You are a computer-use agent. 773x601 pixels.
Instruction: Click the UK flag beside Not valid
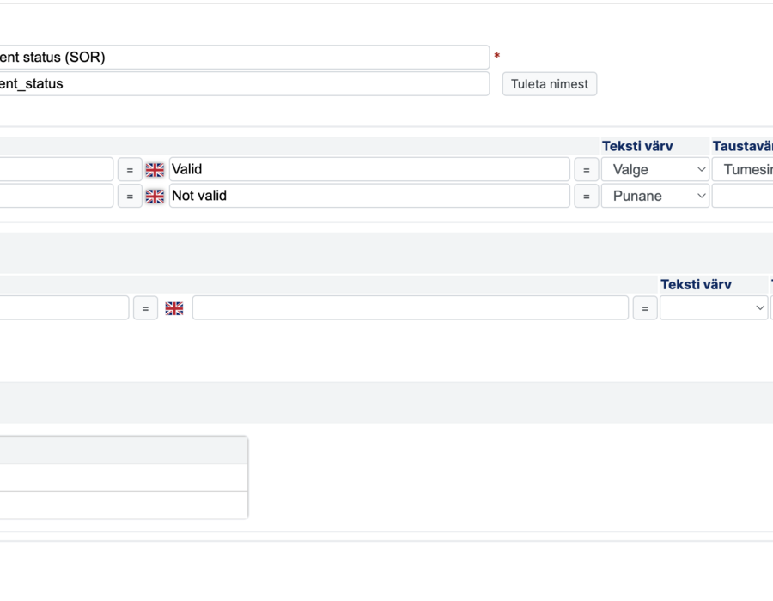[x=155, y=197]
